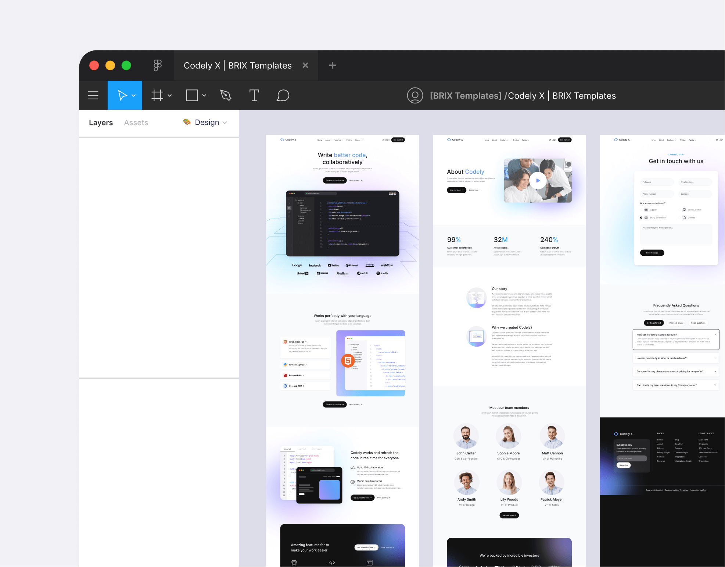Click the Full name input field
Image resolution: width=725 pixels, height=567 pixels.
point(657,182)
